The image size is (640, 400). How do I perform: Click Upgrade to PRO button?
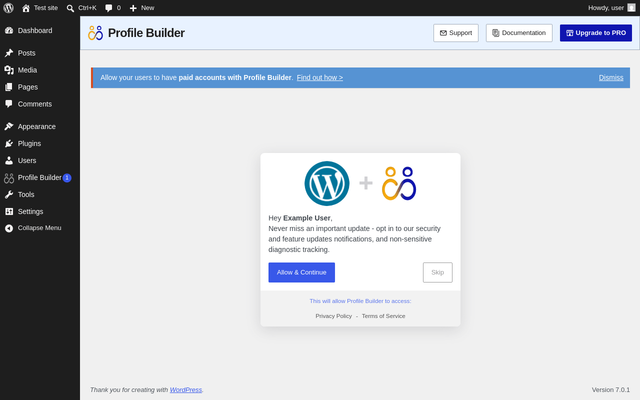tap(596, 33)
